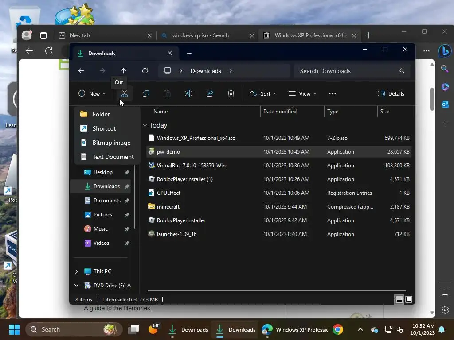Image resolution: width=454 pixels, height=340 pixels.
Task: Click the Search Downloads field
Action: coord(352,71)
